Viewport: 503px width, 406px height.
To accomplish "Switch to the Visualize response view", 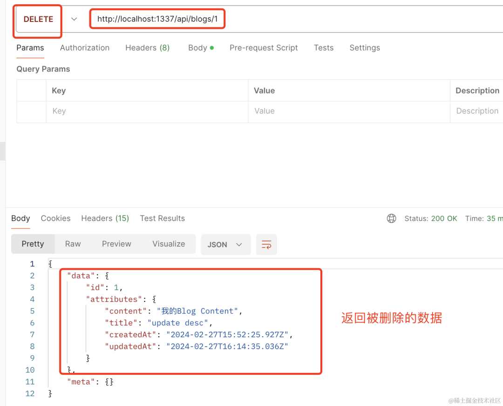I will [x=169, y=244].
